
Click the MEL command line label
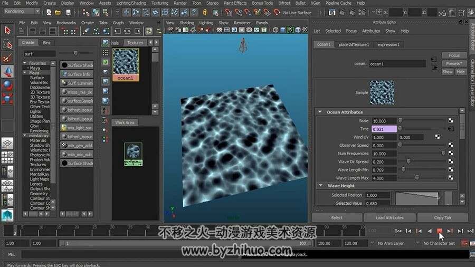[x=12, y=254]
